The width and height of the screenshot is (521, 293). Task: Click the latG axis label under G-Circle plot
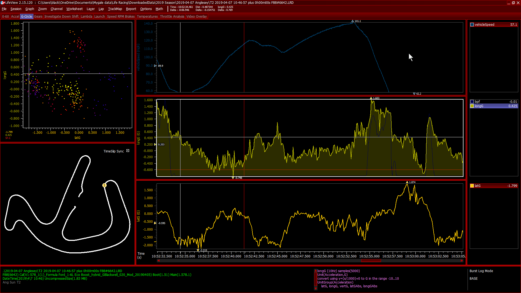(x=77, y=138)
